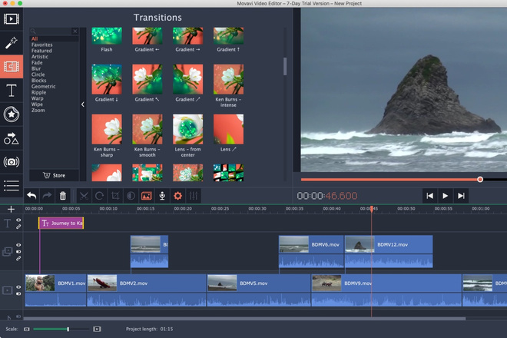The width and height of the screenshot is (507, 338).
Task: Open the Store button
Action: [54, 175]
